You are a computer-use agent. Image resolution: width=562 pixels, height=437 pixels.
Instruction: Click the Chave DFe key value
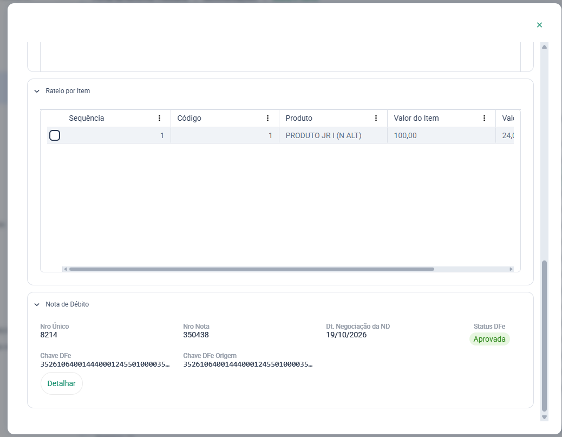click(105, 364)
